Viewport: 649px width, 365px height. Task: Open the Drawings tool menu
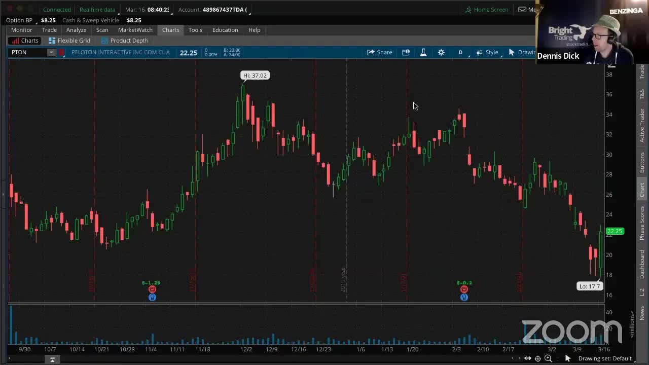tap(522, 52)
